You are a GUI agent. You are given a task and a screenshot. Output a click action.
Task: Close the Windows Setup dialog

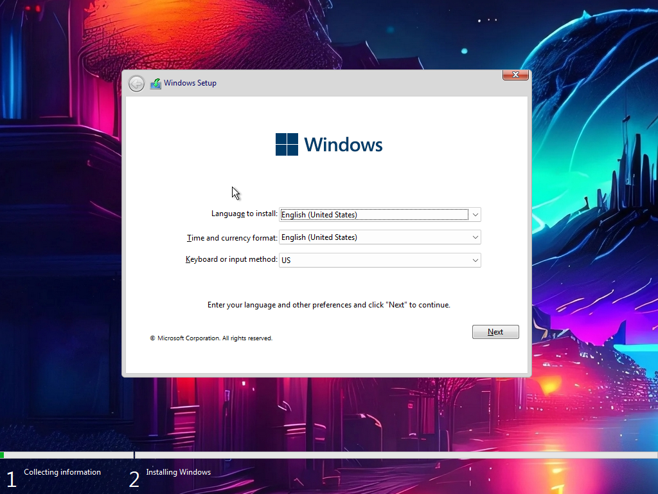[x=515, y=75]
